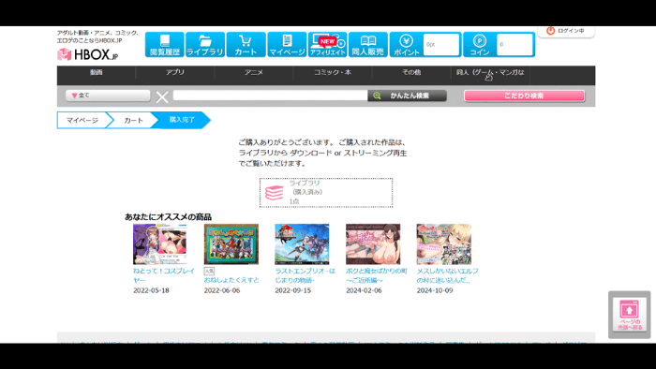This screenshot has width=656, height=369.
Task: Open thumbnail of ラストエンブリオ
Action: 302,244
